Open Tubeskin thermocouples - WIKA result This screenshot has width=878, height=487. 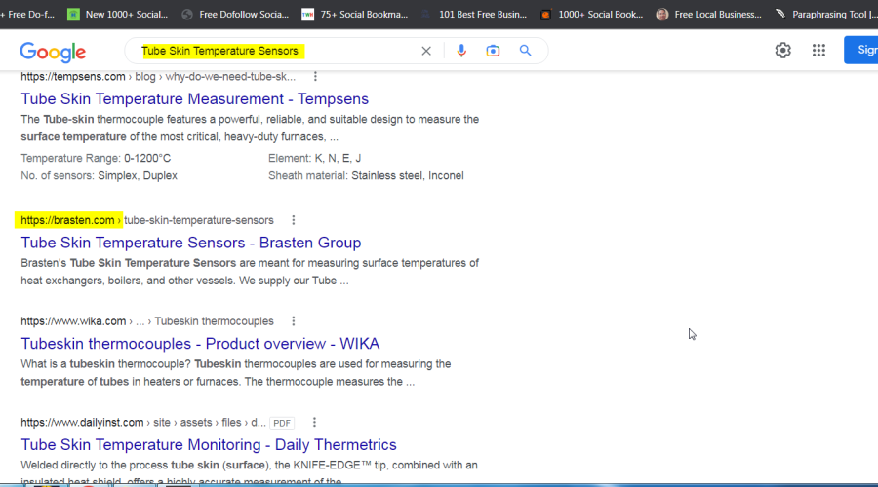tap(200, 344)
